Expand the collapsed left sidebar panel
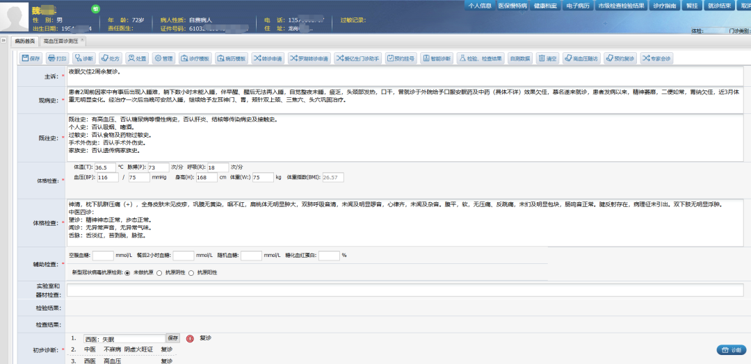The width and height of the screenshot is (751, 364). pyautogui.click(x=4, y=41)
